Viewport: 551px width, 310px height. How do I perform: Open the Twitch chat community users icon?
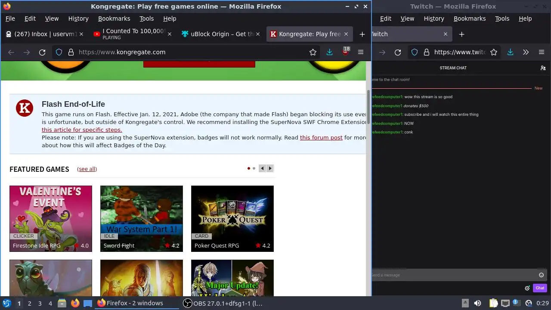[x=543, y=68]
